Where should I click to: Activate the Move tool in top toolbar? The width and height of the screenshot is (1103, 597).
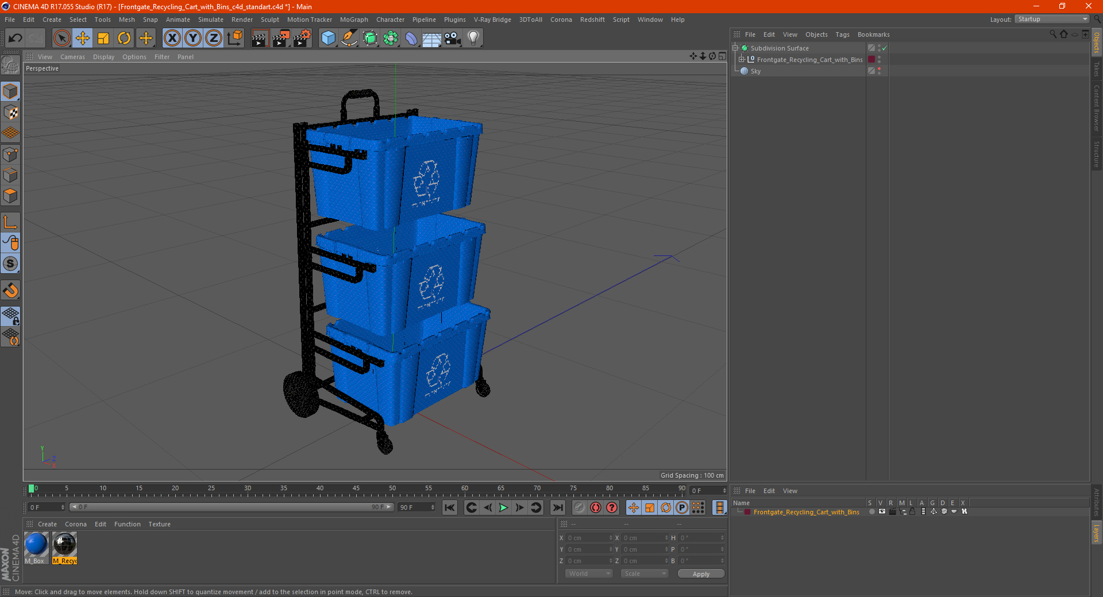[83, 38]
